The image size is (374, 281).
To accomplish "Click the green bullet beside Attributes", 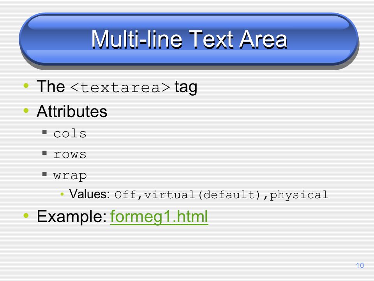I will coord(26,110).
